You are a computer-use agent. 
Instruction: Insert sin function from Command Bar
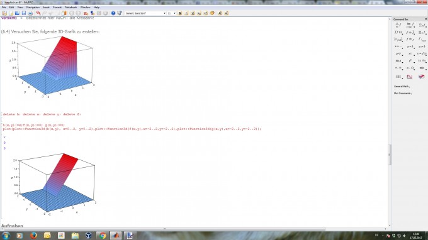coord(398,61)
